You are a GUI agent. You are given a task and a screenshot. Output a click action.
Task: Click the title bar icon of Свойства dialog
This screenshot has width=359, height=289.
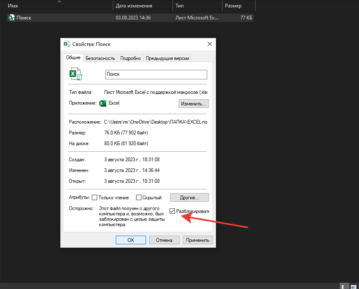point(67,44)
